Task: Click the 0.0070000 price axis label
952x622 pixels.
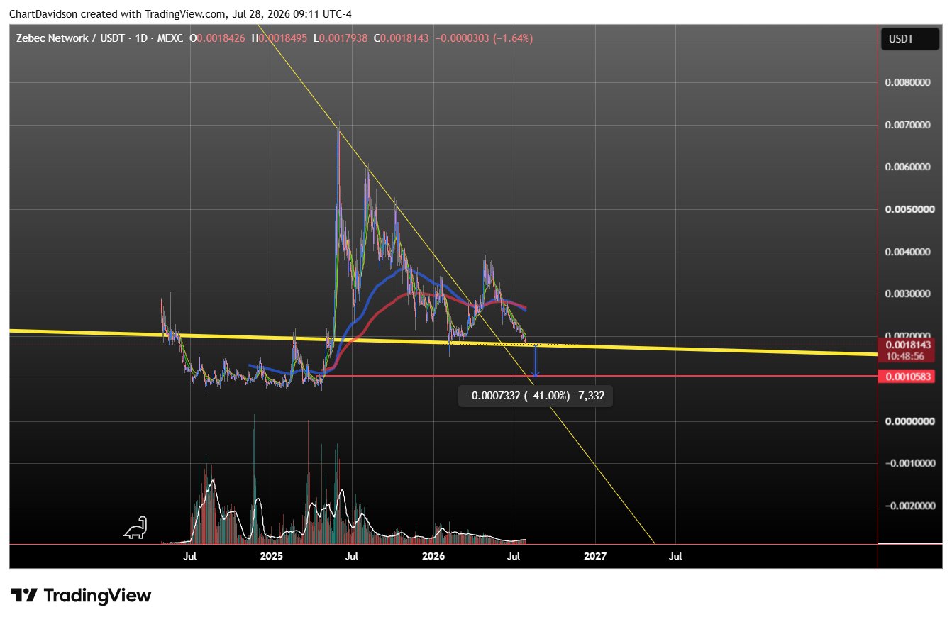Action: (x=907, y=125)
